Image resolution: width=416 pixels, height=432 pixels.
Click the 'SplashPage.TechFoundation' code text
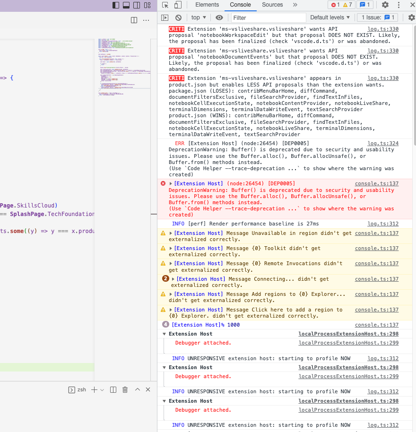[x=52, y=214]
